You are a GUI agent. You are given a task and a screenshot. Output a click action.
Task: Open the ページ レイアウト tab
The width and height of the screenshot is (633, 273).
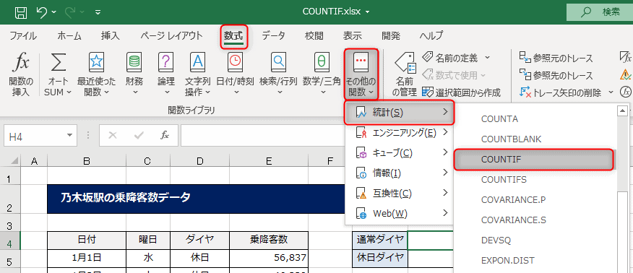[x=171, y=35]
